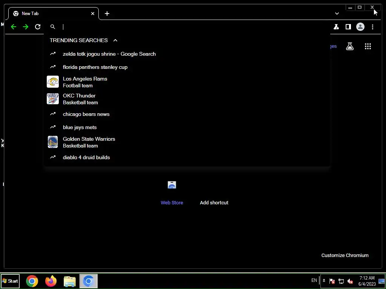Viewport: 386px width, 289px height.
Task: Click the network tray icon
Action: pyautogui.click(x=341, y=281)
